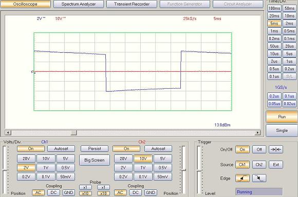This screenshot has width=298, height=197.
Task: Set Ch2 volts/div to 2V
Action: 123,168
